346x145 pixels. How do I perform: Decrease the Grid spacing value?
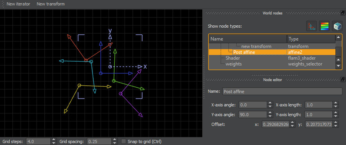[x=115, y=143]
